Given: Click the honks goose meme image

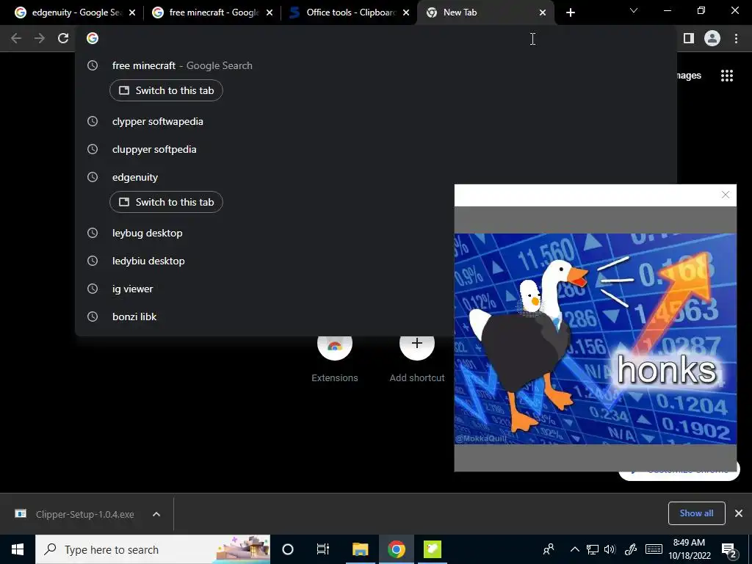Looking at the screenshot, I should pyautogui.click(x=595, y=339).
